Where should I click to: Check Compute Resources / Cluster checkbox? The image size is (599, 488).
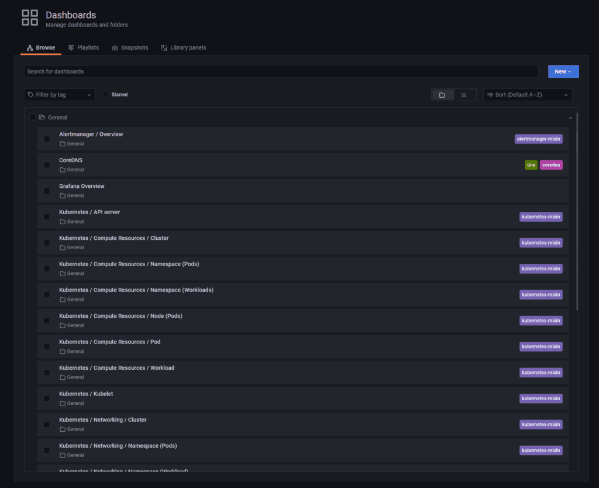click(47, 243)
